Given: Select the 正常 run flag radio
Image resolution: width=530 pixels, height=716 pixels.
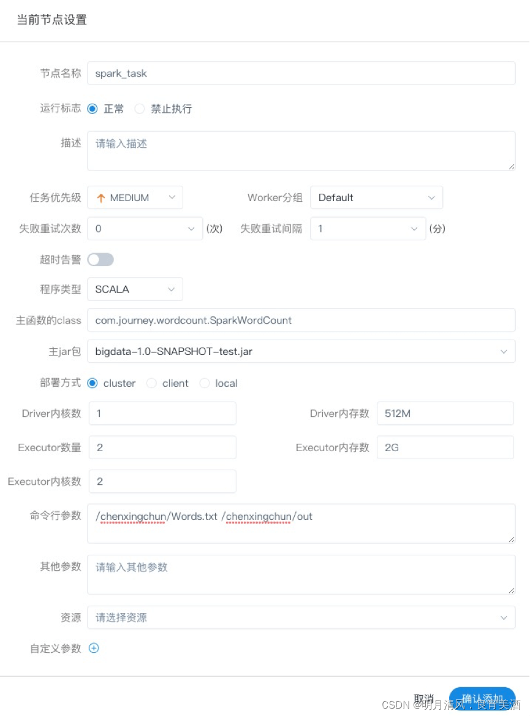Looking at the screenshot, I should click(x=92, y=109).
